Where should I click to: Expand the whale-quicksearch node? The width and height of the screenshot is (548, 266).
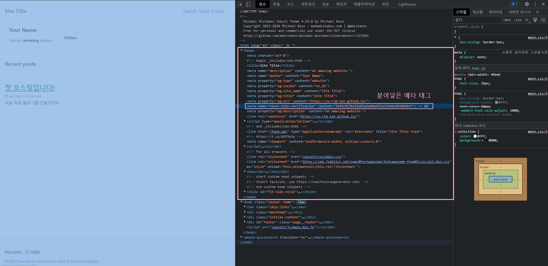click(x=241, y=237)
